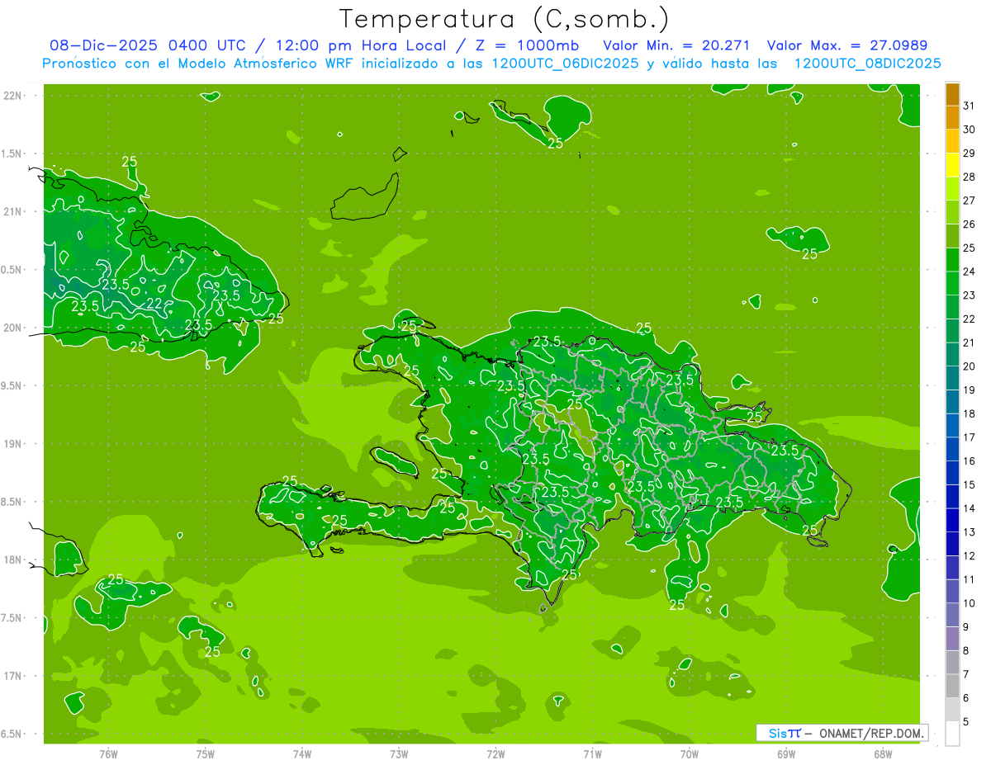
Task: Pick the legend color band between 26 and 27
Action: (952, 212)
